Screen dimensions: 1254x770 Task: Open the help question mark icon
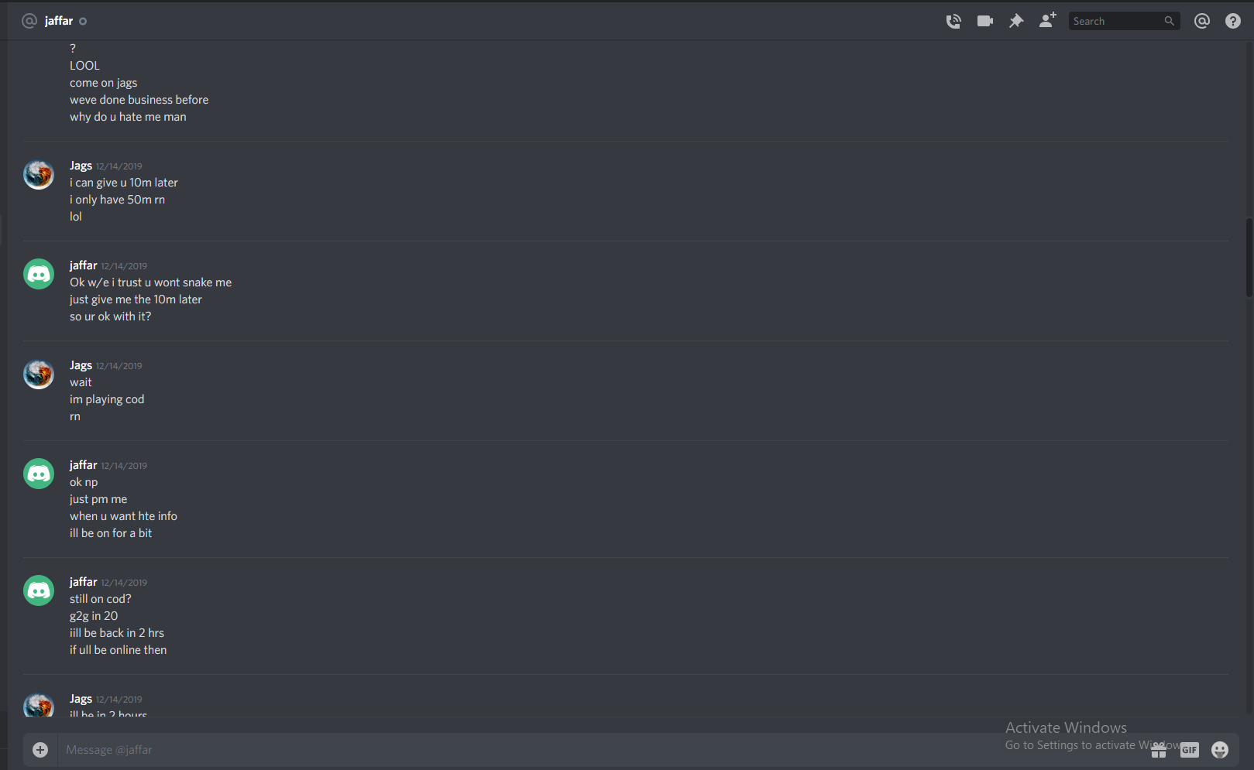[x=1233, y=21]
